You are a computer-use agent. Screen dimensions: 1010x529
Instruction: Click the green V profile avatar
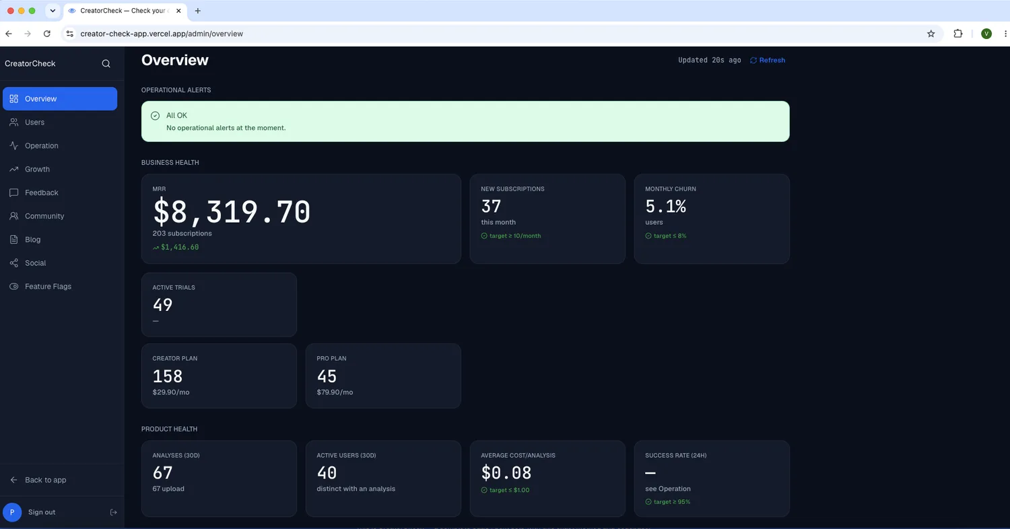click(986, 34)
